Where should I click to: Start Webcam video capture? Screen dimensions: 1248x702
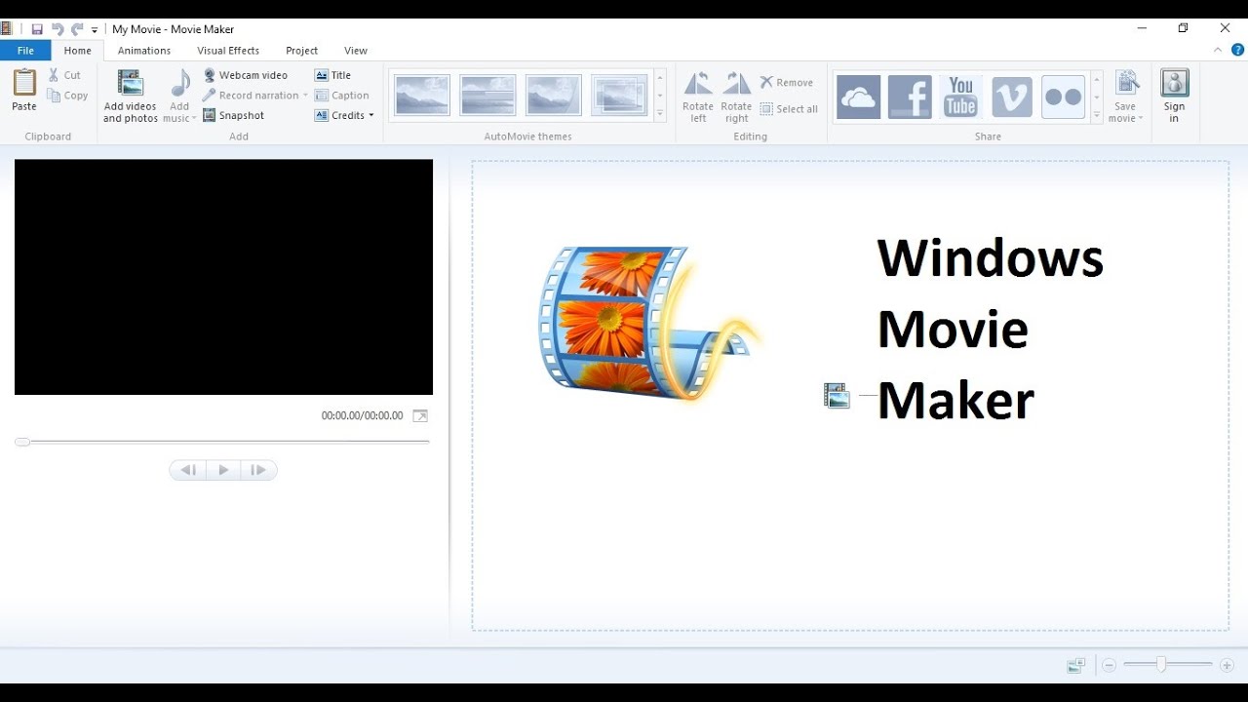pos(246,75)
